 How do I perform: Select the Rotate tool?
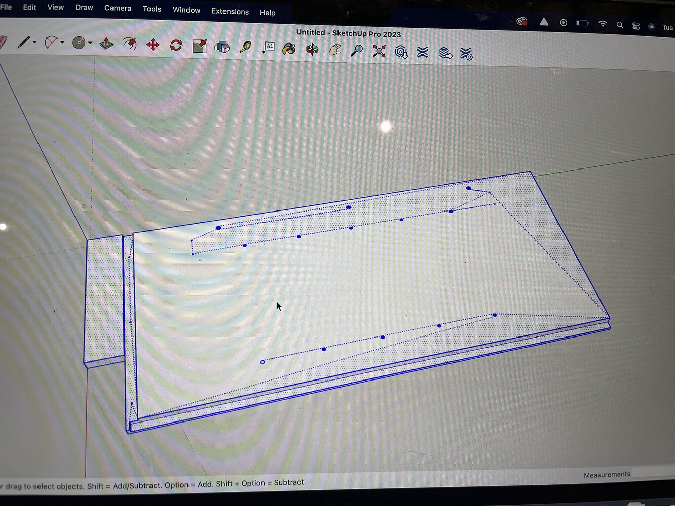coord(175,46)
